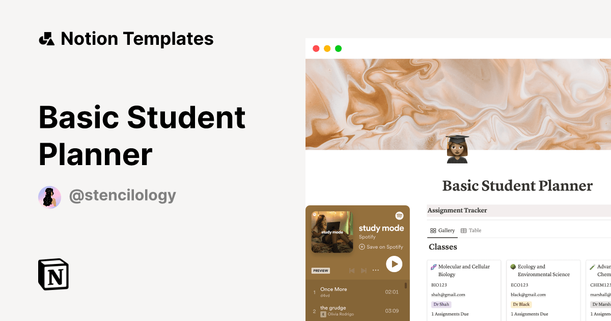Viewport: 611px width, 321px height.
Task: Switch to the Gallery view tab
Action: (442, 230)
